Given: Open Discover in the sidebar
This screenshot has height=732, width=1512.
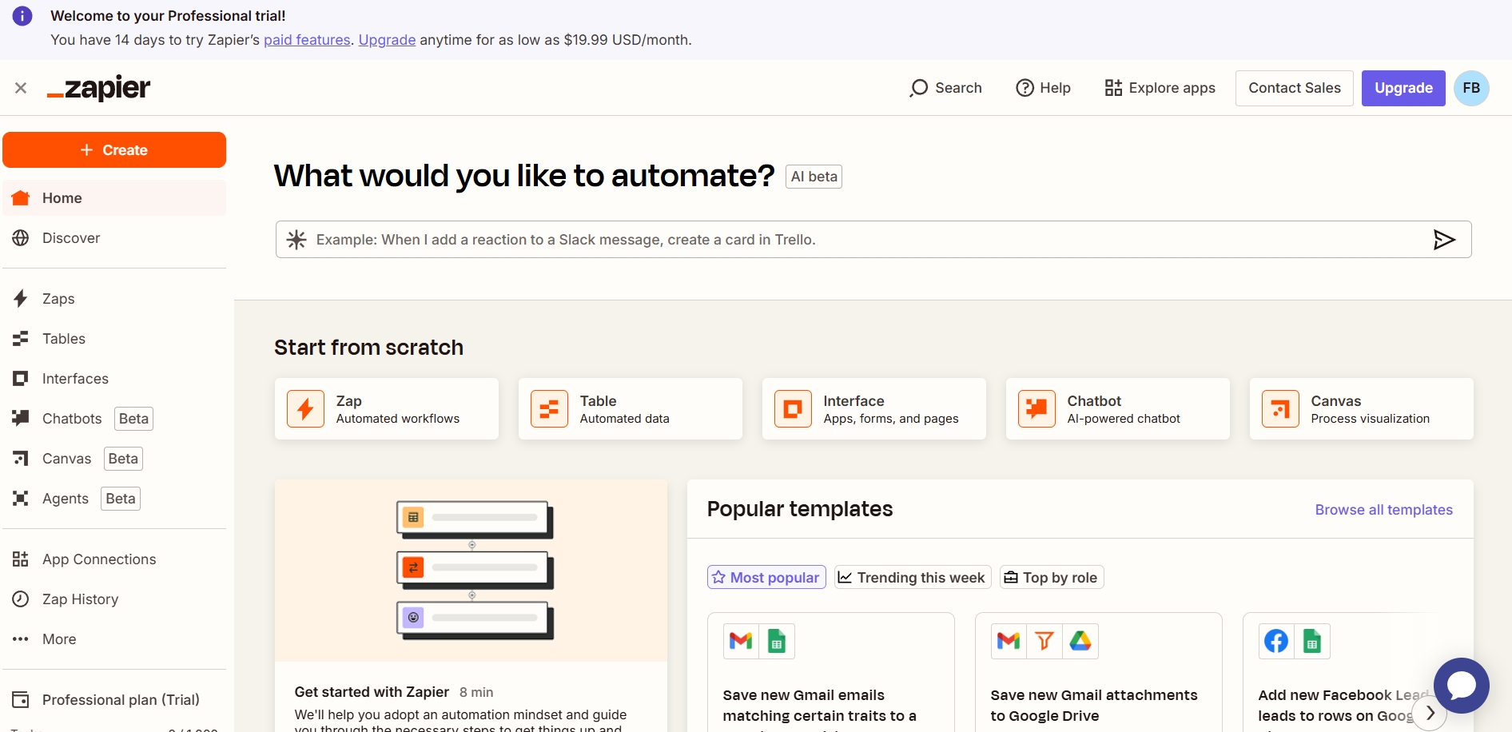Looking at the screenshot, I should click(x=114, y=238).
